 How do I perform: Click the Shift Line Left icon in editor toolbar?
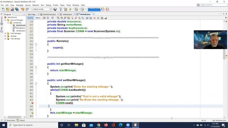87,18
